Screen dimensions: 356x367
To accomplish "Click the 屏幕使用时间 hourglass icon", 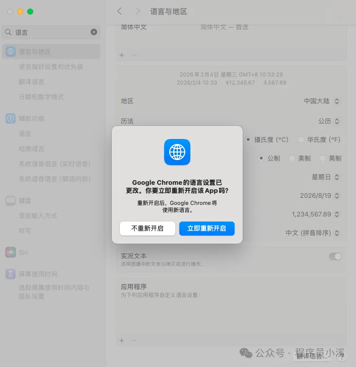I will pyautogui.click(x=11, y=274).
